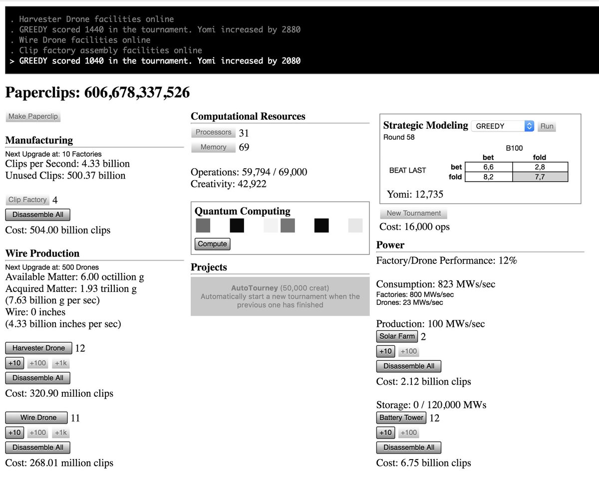Click the last quantum chip, light gray
This screenshot has width=599, height=487.
tap(355, 226)
